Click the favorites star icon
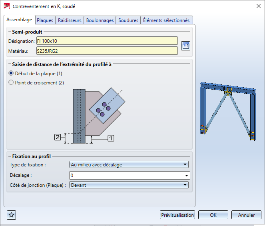Image resolution: width=265 pixels, height=226 pixels. 12,215
